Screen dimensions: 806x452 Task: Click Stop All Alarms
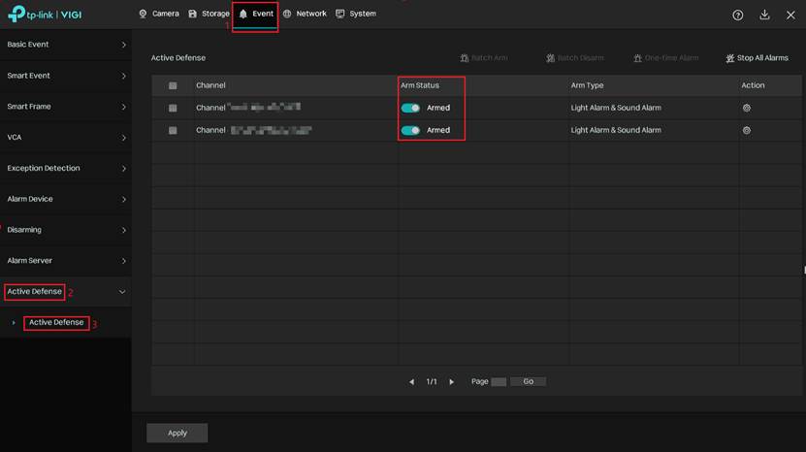pos(757,58)
